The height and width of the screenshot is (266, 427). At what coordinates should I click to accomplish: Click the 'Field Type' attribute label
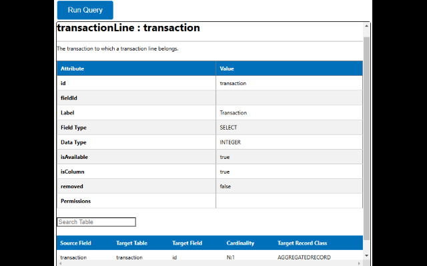click(x=73, y=128)
